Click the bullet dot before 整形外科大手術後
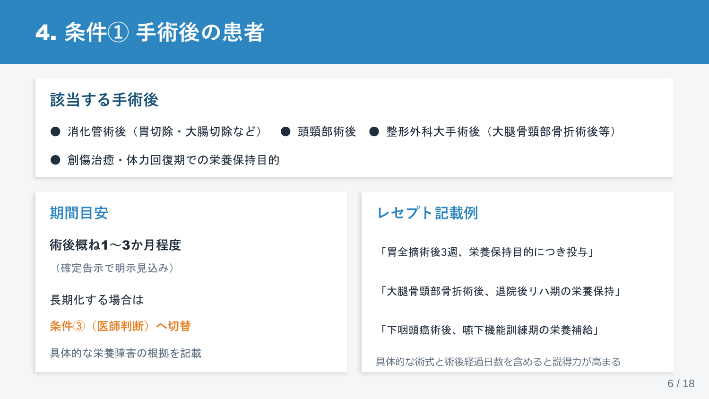Screen dimensions: 709x399 coord(374,131)
